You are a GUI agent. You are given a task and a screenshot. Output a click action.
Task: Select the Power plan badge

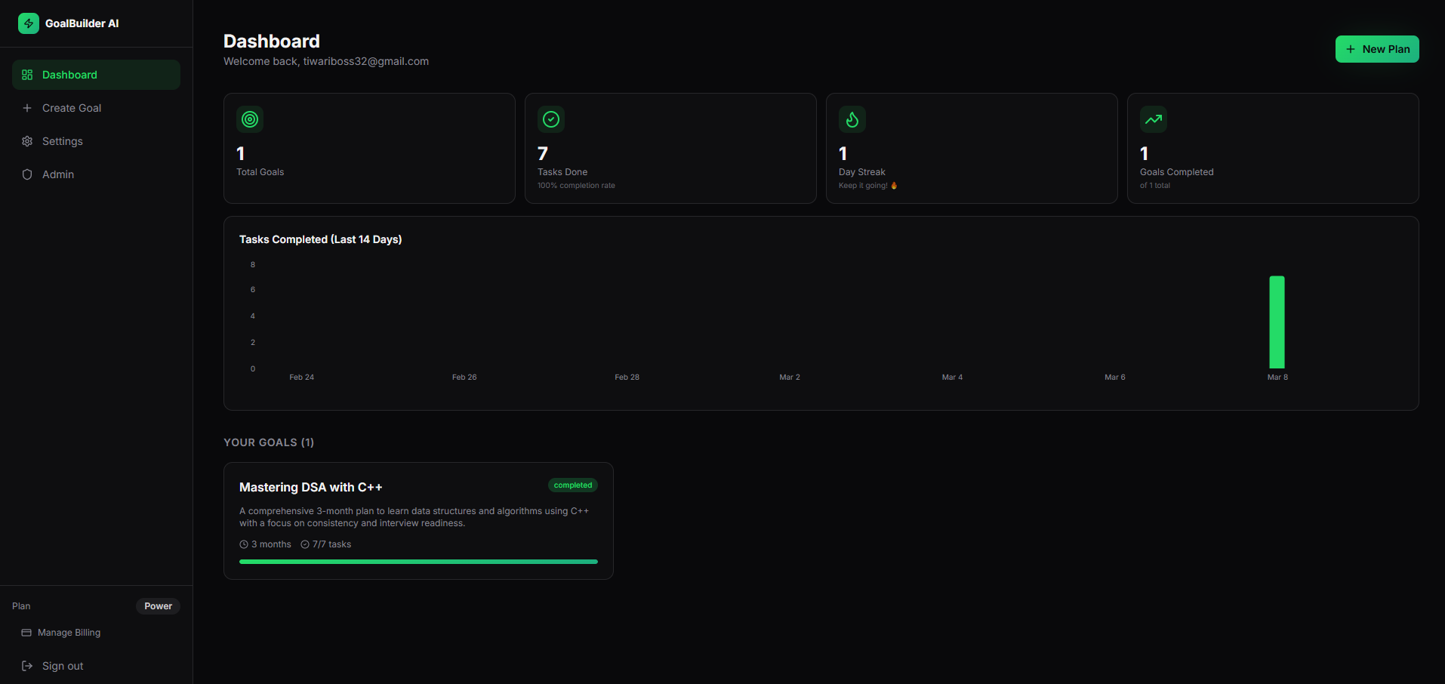coord(158,605)
